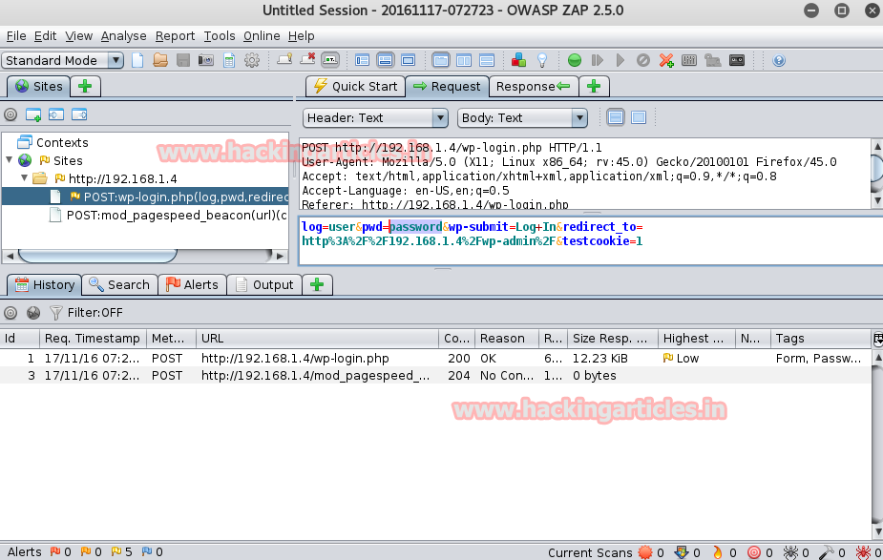Switch to the Response tab
The width and height of the screenshot is (883, 560).
pyautogui.click(x=532, y=86)
